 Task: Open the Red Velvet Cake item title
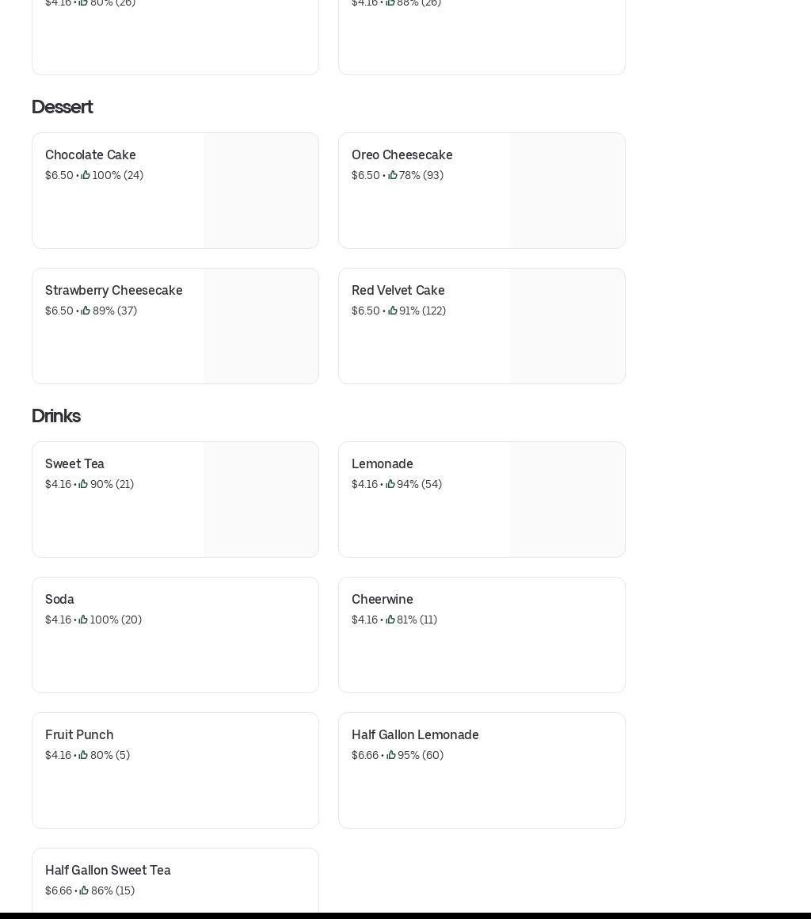[398, 290]
